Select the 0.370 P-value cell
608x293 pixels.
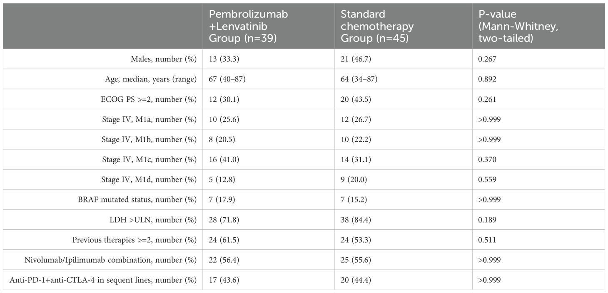(x=487, y=159)
